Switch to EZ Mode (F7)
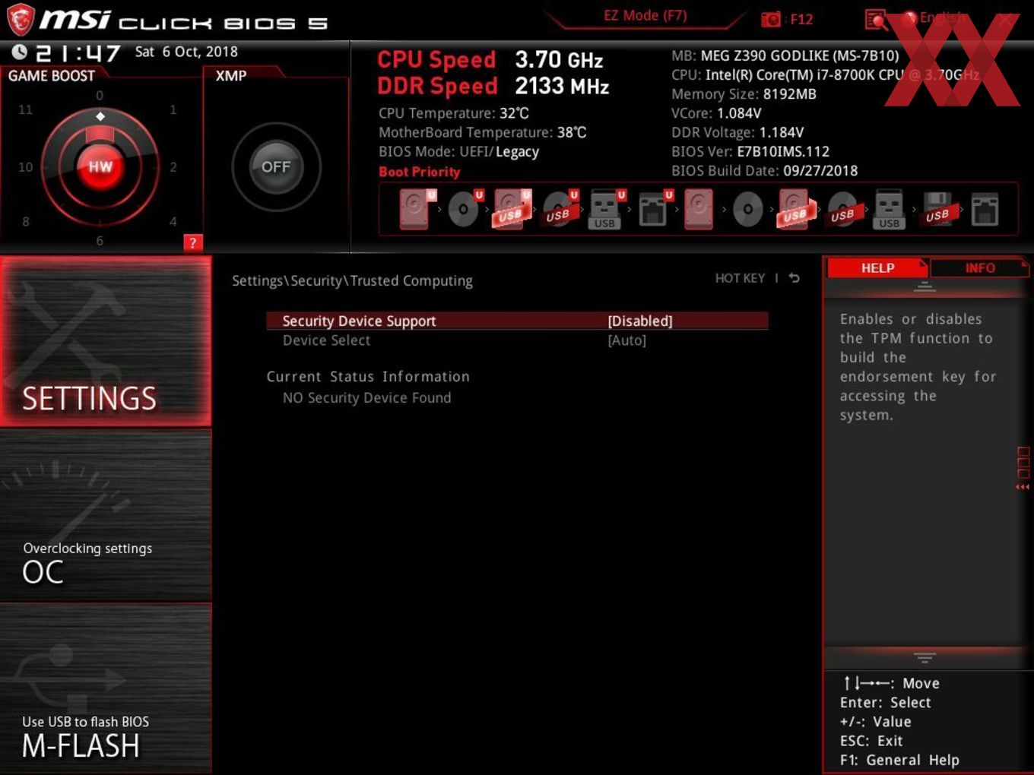The width and height of the screenshot is (1034, 775). point(645,15)
